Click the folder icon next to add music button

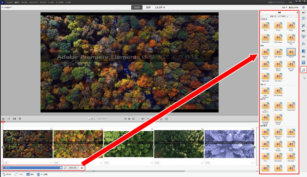click(82, 168)
